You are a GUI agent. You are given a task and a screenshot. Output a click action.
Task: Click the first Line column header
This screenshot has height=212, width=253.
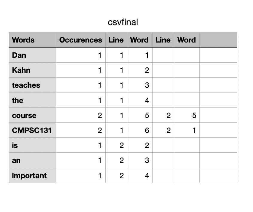[x=116, y=40]
